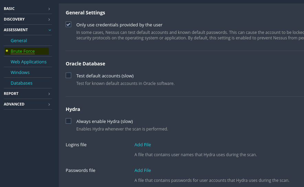
Task: Add a Passwords file for Hydra
Action: point(143,170)
